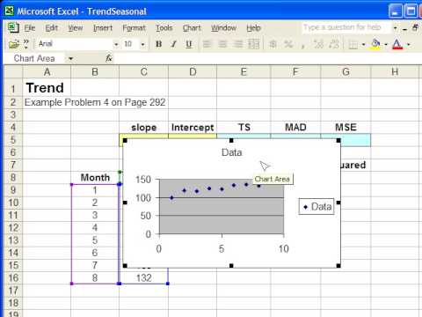Click month value 5 cell

click(95, 240)
